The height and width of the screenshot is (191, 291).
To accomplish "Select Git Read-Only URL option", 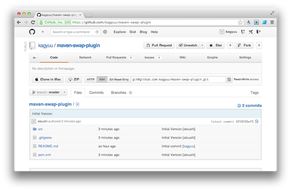I will click(x=119, y=79).
